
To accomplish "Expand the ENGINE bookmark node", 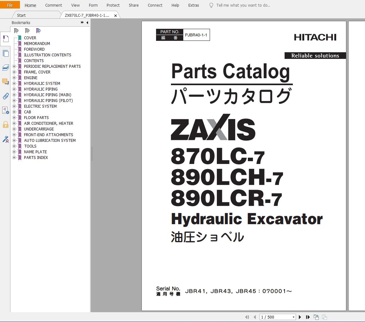I will pyautogui.click(x=14, y=78).
